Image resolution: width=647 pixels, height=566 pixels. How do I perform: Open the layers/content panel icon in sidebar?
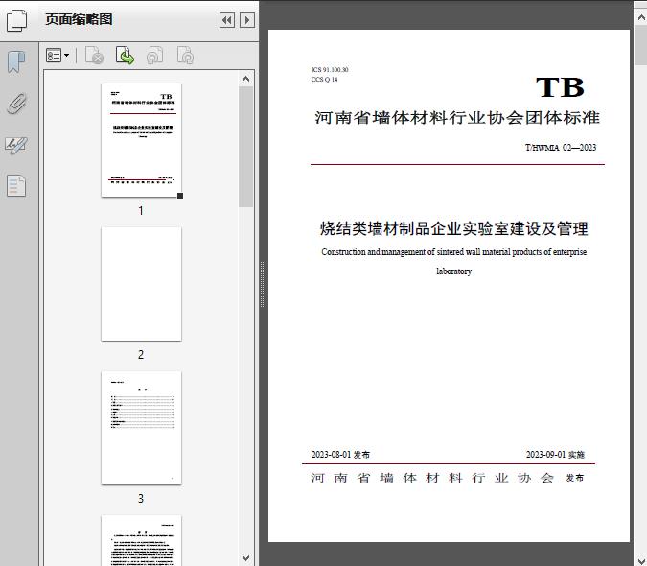coord(16,185)
